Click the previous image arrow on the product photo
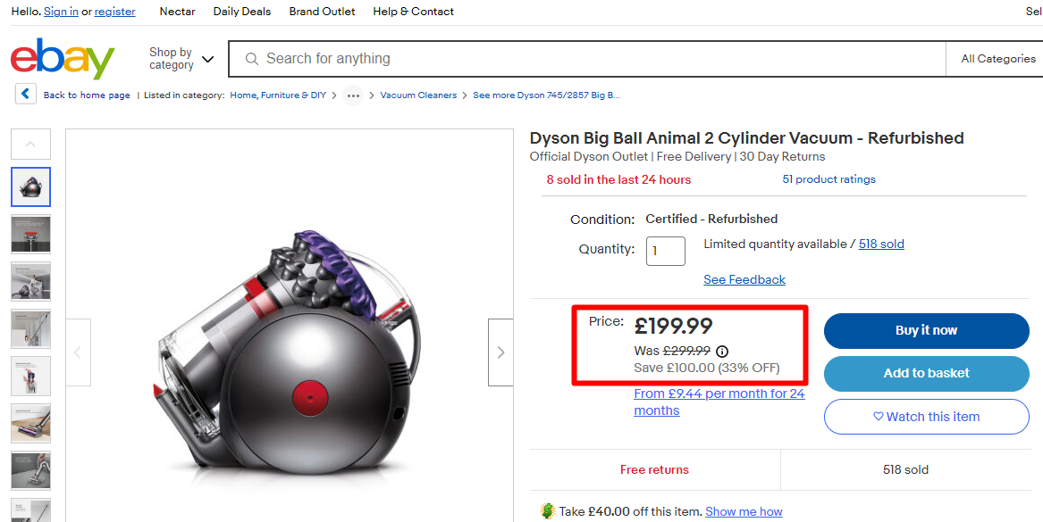Screen dimensions: 1043x522 click(x=78, y=352)
